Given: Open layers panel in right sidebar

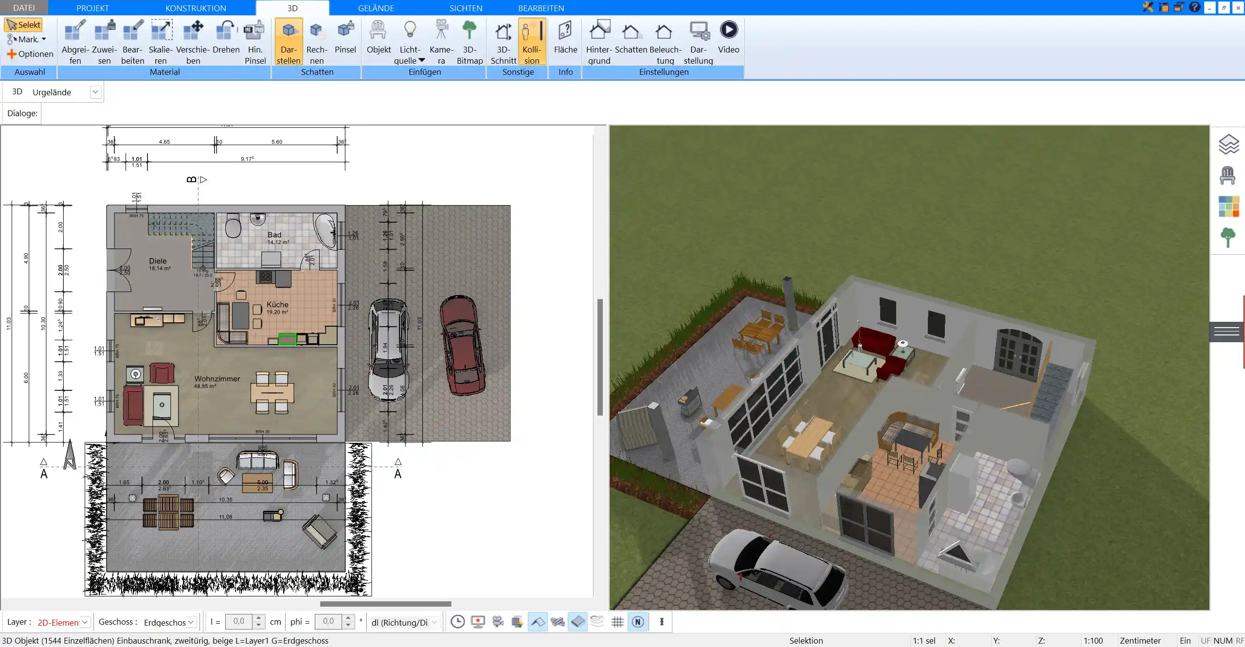Looking at the screenshot, I should [x=1228, y=144].
